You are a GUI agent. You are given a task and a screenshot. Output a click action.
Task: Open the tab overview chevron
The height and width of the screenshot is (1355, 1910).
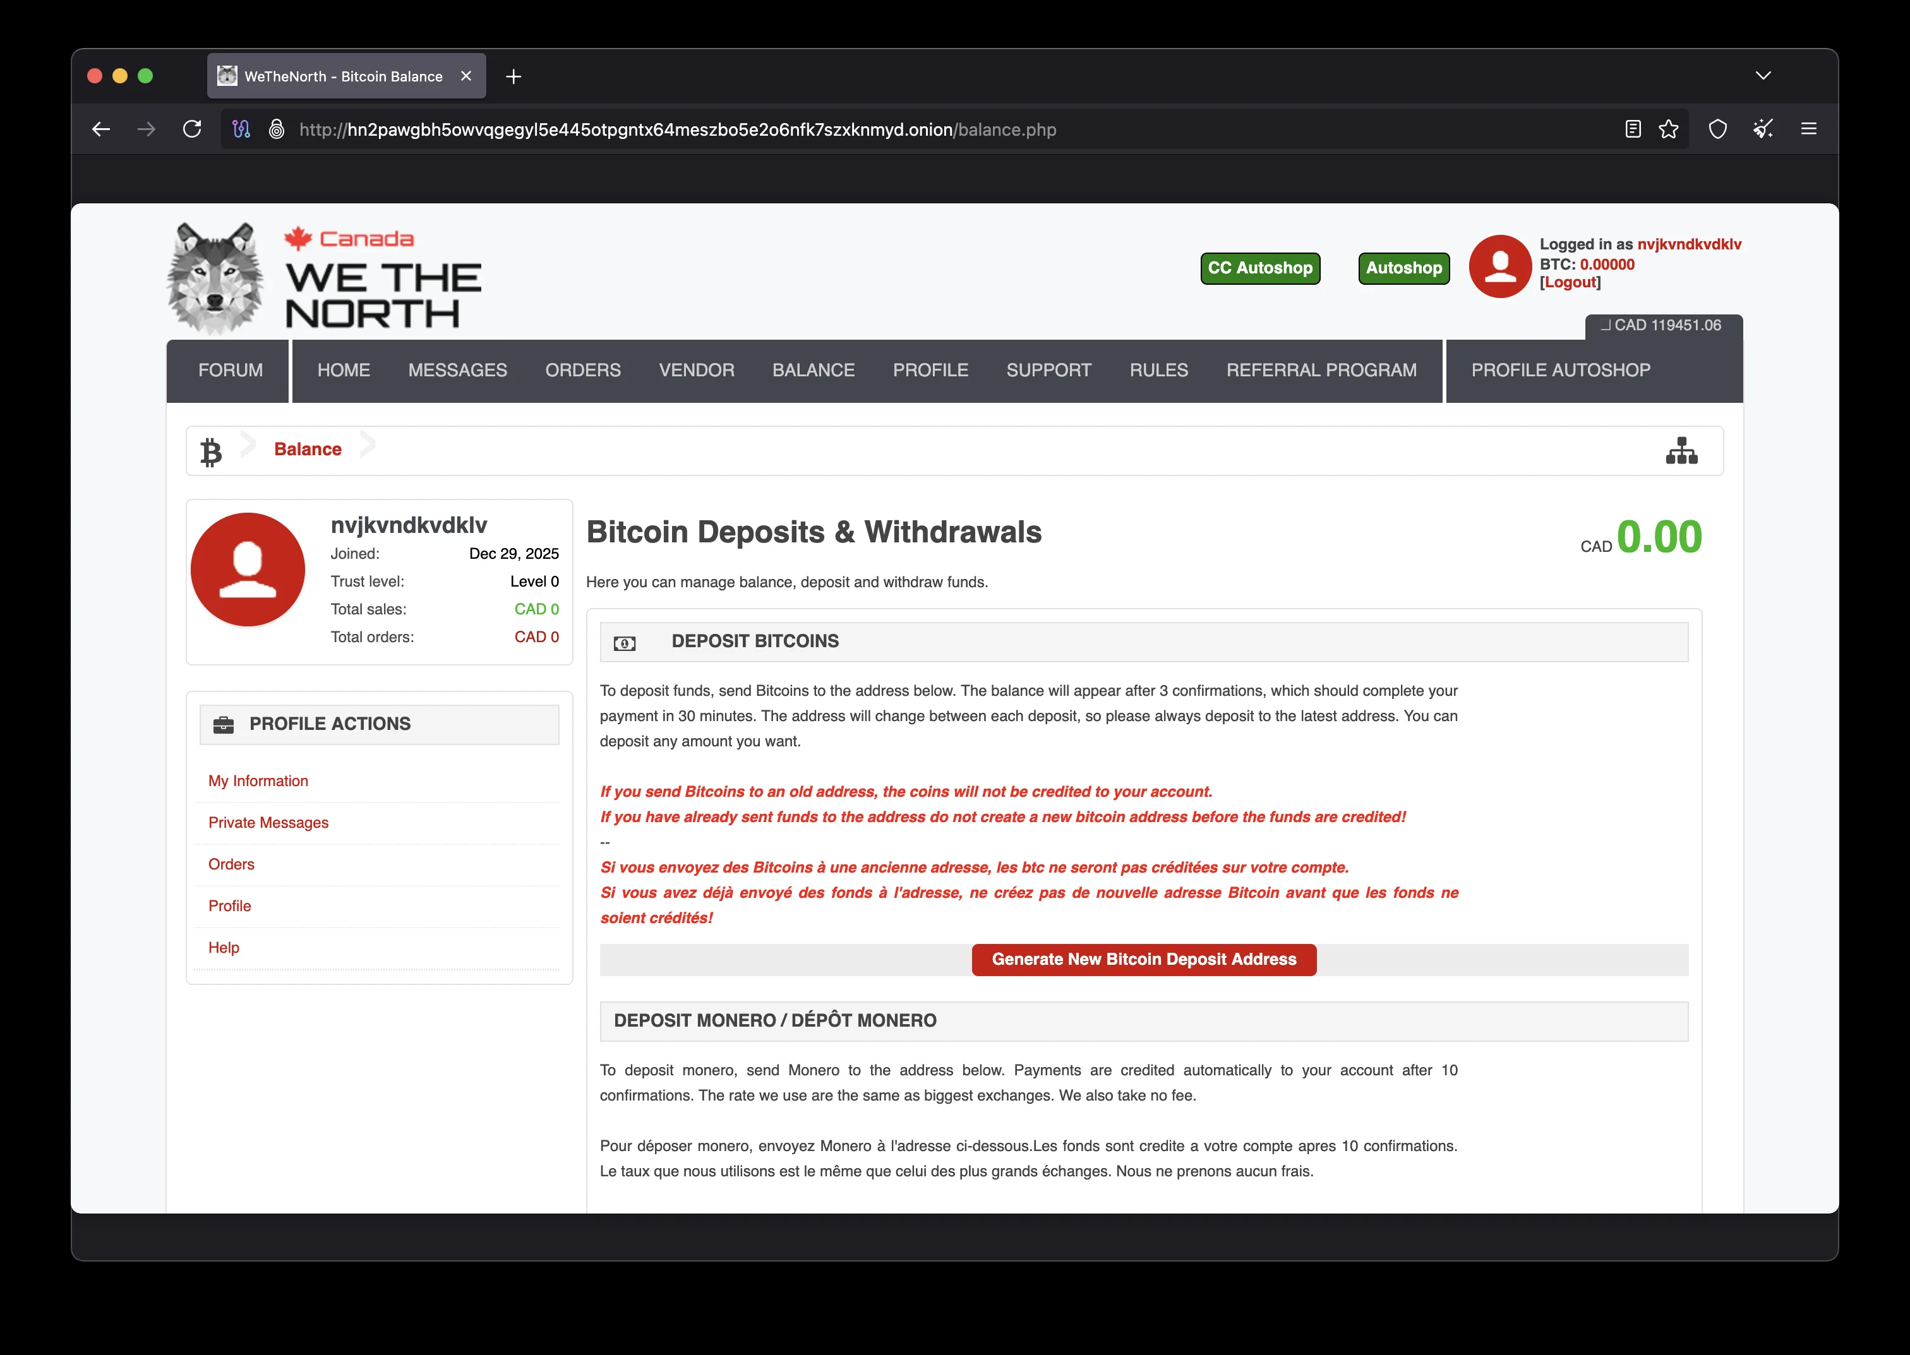point(1764,75)
